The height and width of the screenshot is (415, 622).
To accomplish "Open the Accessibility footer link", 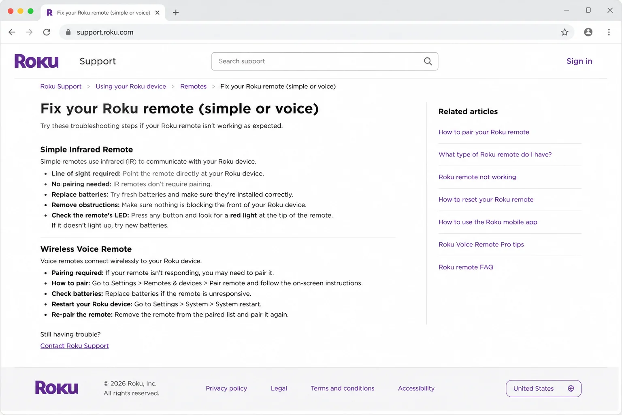I will coord(416,388).
